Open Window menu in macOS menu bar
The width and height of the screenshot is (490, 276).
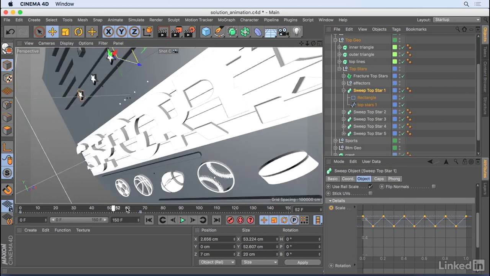(x=65, y=4)
